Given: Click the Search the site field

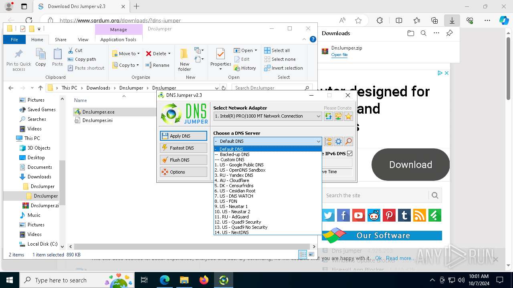Looking at the screenshot, I should pos(376,196).
